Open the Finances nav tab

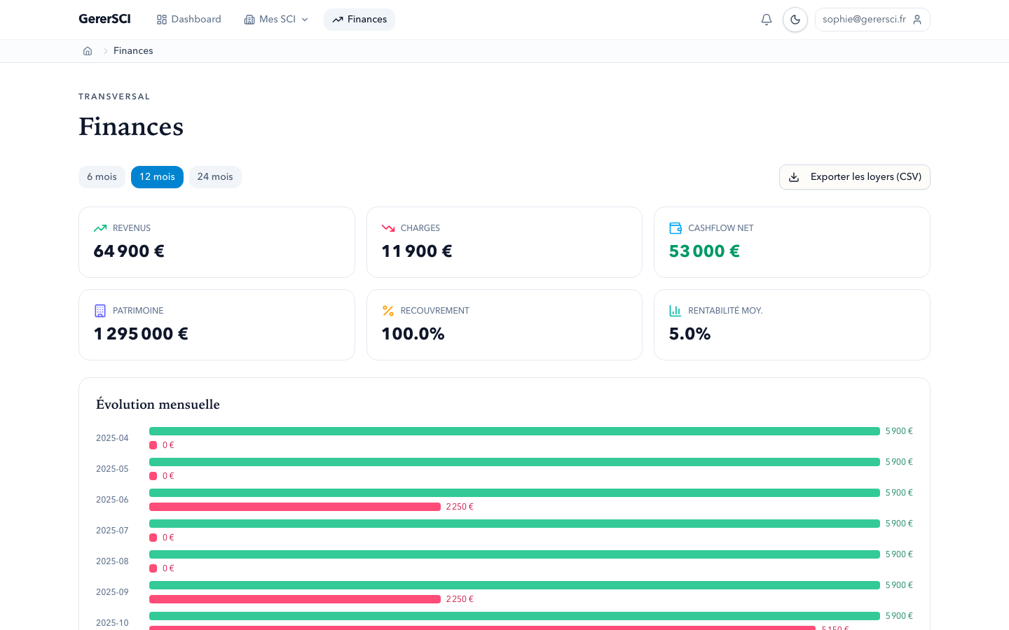pyautogui.click(x=359, y=20)
